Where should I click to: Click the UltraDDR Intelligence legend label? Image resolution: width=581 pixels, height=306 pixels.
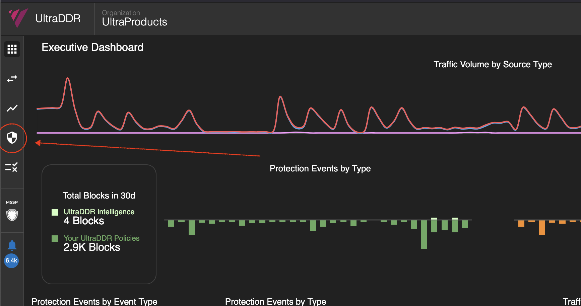(x=99, y=212)
